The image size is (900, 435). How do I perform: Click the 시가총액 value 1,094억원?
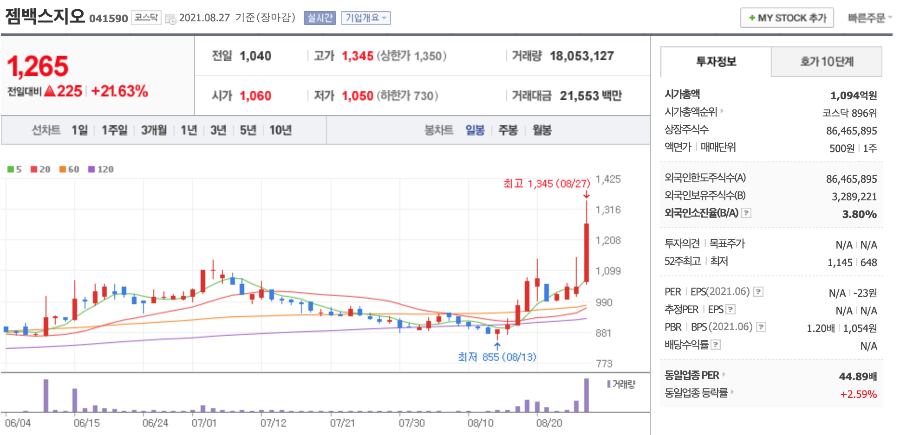854,96
